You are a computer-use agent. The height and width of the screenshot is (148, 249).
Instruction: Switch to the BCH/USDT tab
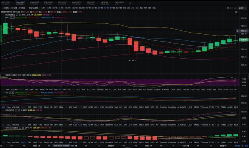(x=34, y=3)
